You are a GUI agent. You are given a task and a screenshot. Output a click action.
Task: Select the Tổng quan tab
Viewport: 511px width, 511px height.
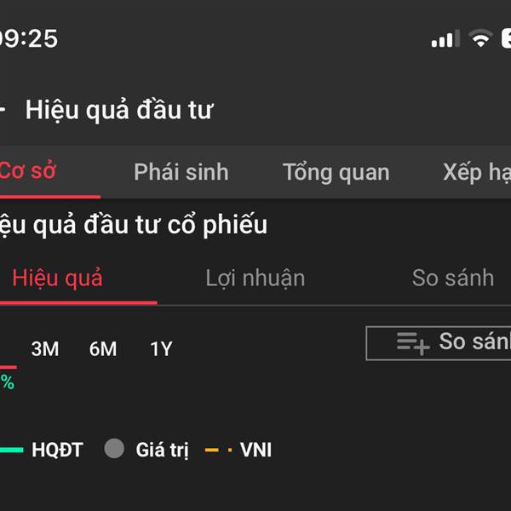pos(336,172)
